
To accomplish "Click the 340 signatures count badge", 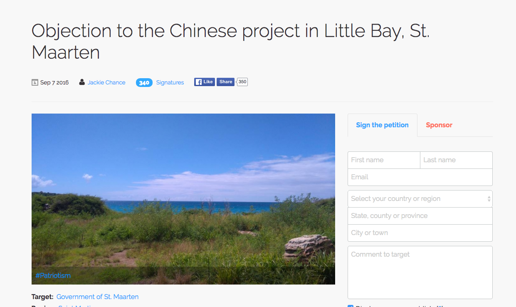I will point(144,83).
